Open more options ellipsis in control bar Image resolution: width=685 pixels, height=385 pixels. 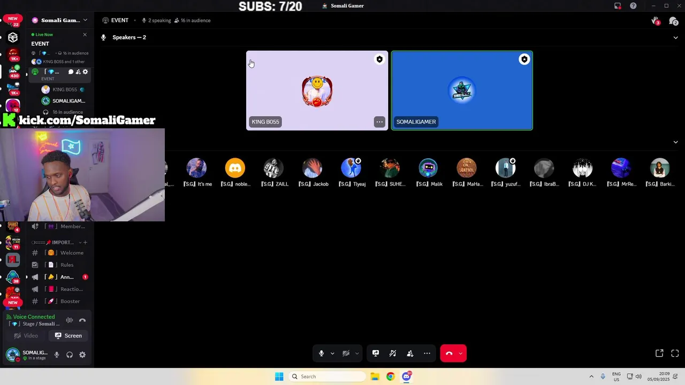pos(427,353)
